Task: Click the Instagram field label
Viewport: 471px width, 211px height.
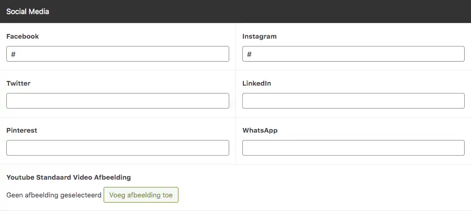Action: 260,37
